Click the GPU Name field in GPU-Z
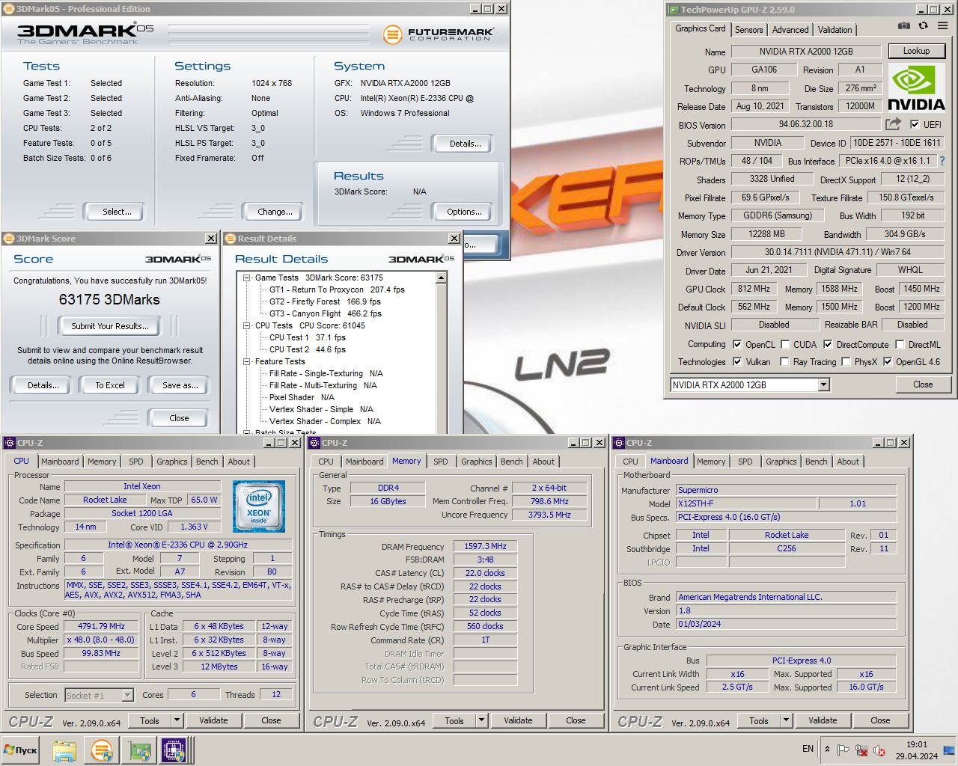The width and height of the screenshot is (958, 766). click(x=805, y=52)
